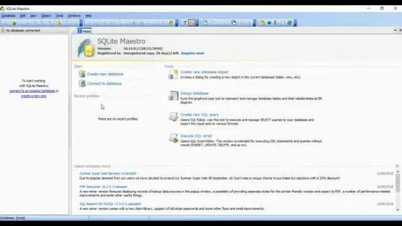Image resolution: width=402 pixels, height=226 pixels.
Task: Expand overflow options after the highlighted icon
Action: (197, 23)
